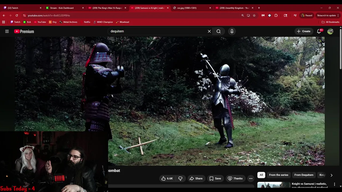Screen dimensions: 342x192
Task: View site information icon in address bar
Action: tap(24, 15)
